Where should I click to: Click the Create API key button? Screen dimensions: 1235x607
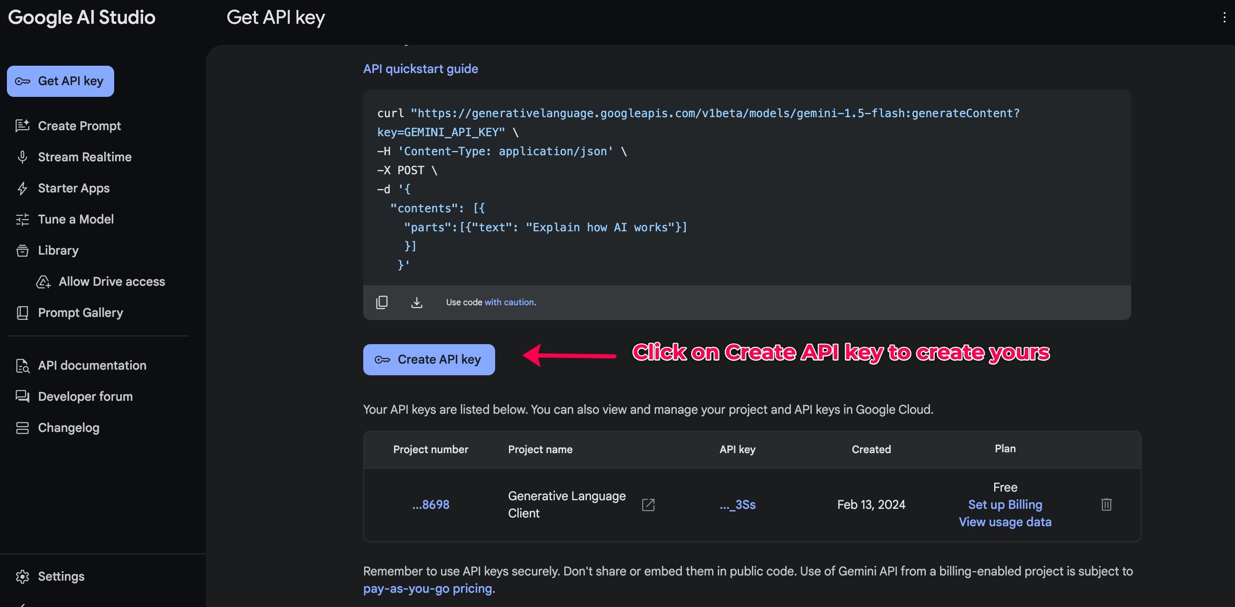click(x=429, y=360)
